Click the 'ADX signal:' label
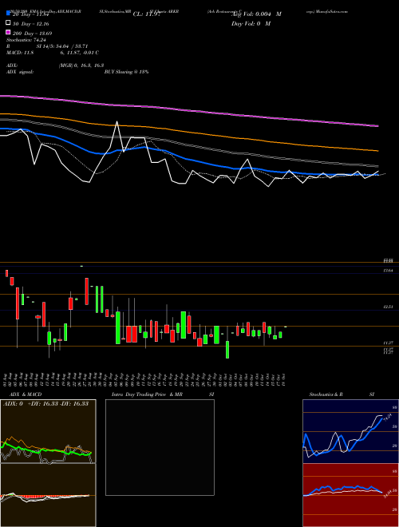The height and width of the screenshot is (527, 399). [x=20, y=72]
